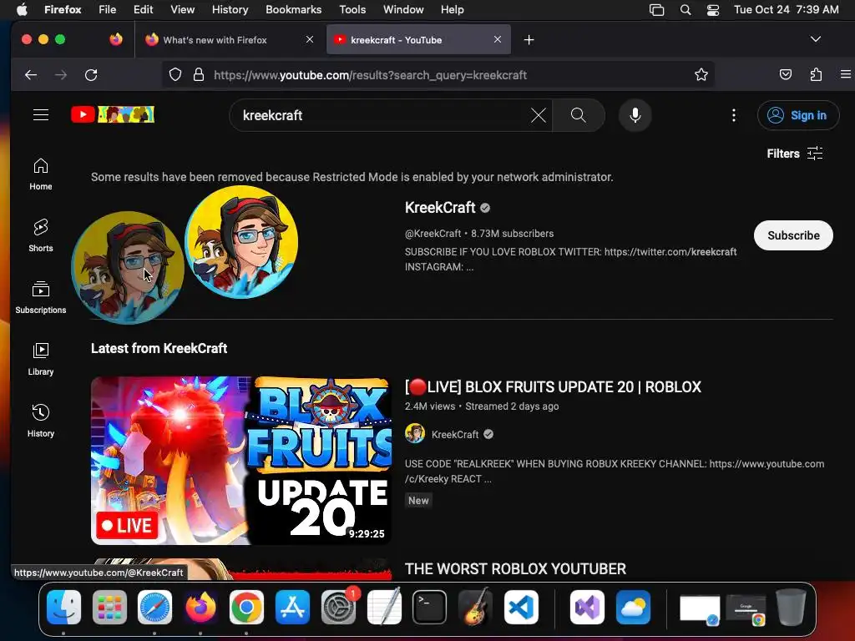Image resolution: width=855 pixels, height=641 pixels.
Task: Click small KreekCraft avatar beside uploader name
Action: [415, 434]
